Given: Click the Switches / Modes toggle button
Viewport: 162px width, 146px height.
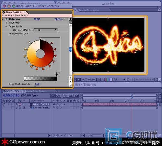Looking at the screenshot, I should pos(63,135).
